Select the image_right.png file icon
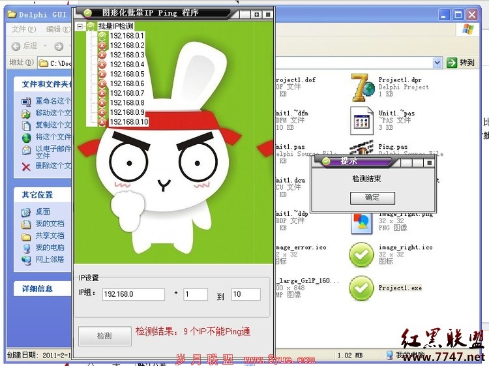This screenshot has width=489, height=366. (361, 224)
